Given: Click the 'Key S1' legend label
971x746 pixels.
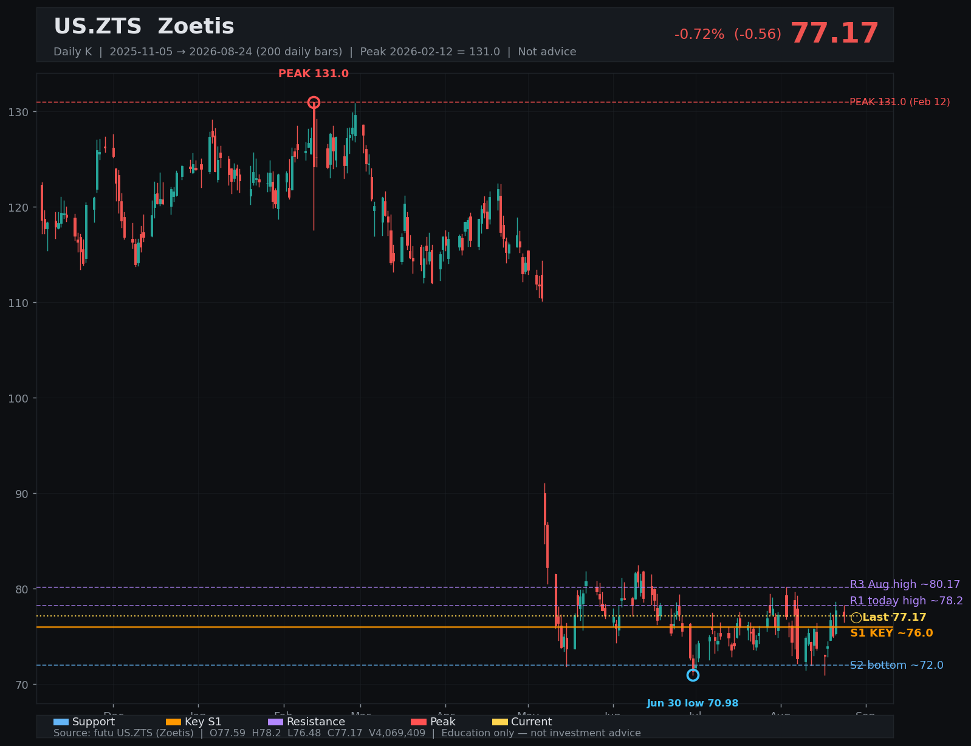Looking at the screenshot, I should pyautogui.click(x=203, y=722).
